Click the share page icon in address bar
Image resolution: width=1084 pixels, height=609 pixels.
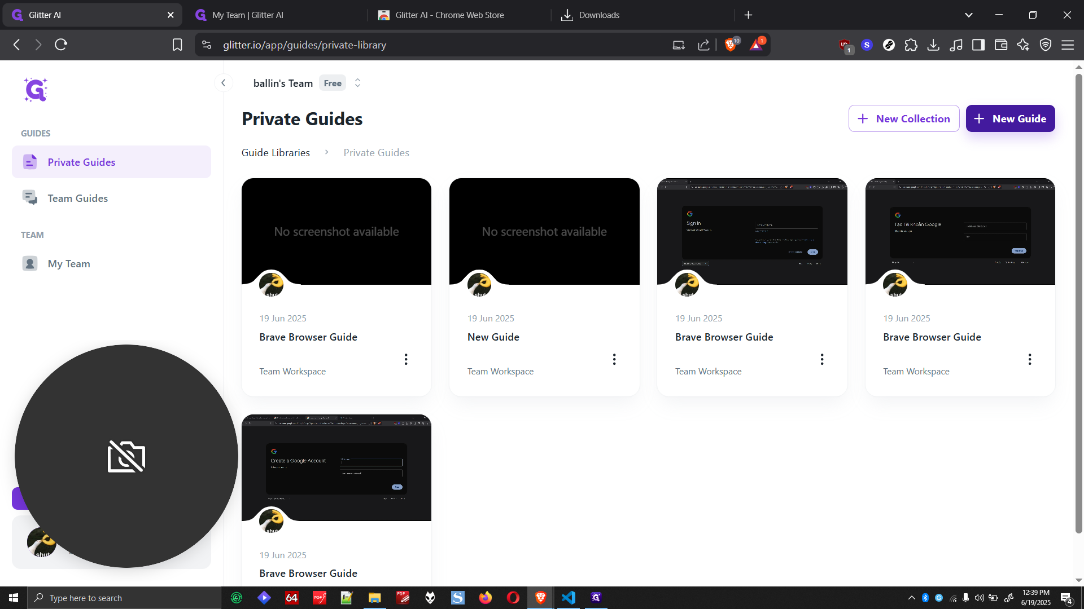pyautogui.click(x=703, y=45)
